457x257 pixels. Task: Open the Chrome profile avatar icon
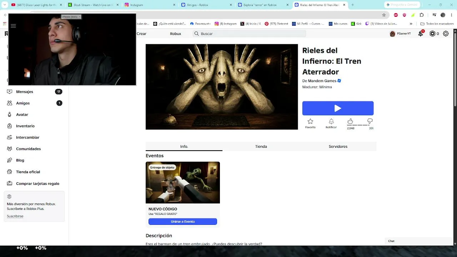(443, 15)
